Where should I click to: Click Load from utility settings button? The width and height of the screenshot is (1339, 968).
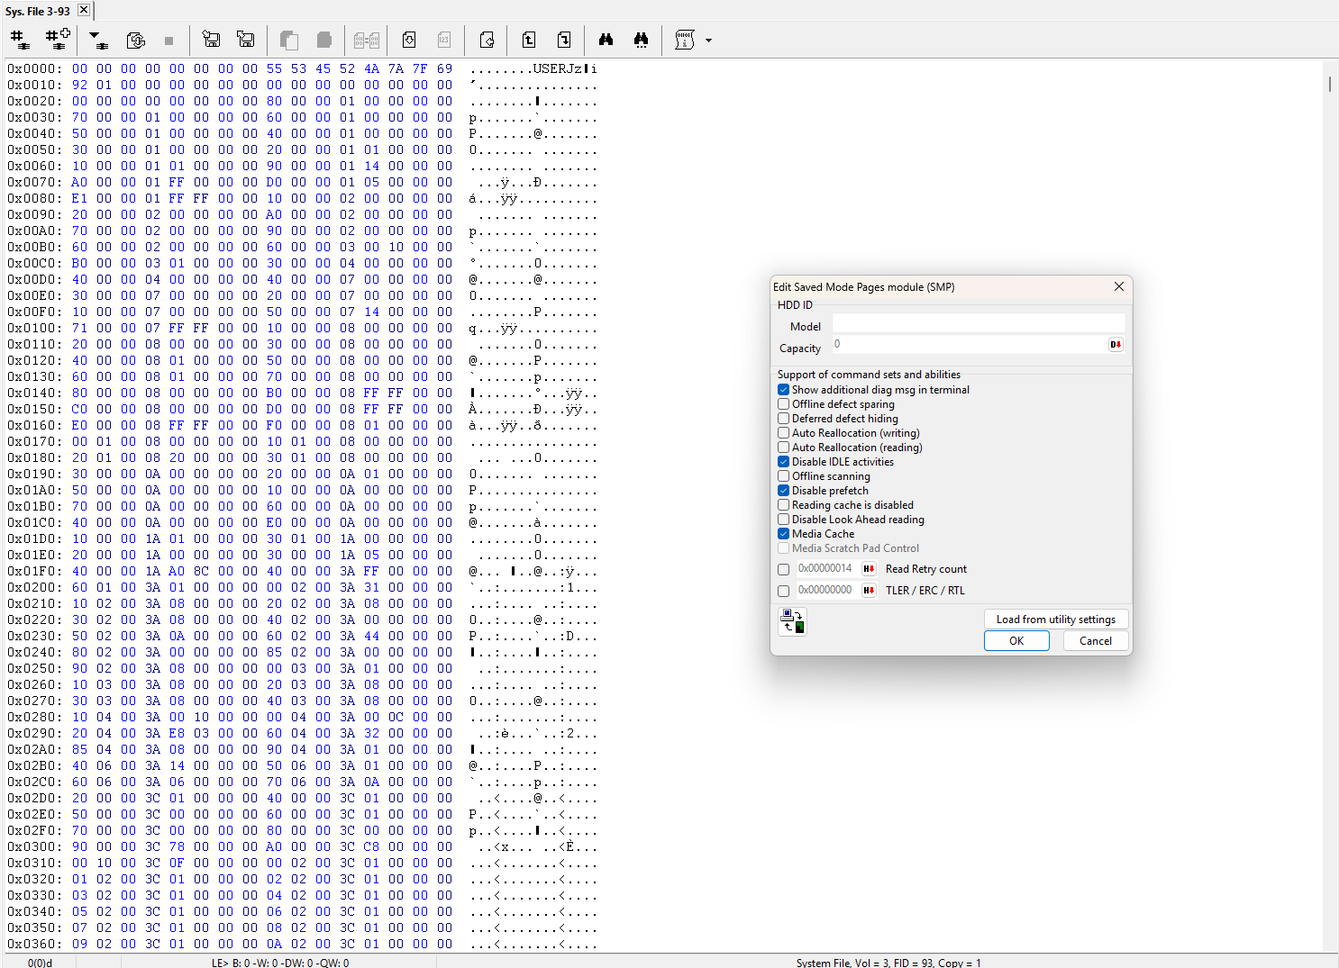click(1055, 620)
